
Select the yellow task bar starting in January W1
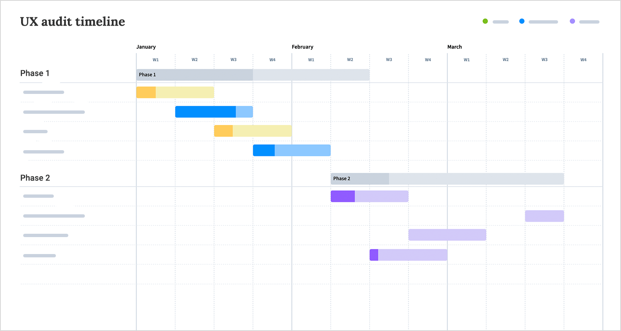coord(175,92)
